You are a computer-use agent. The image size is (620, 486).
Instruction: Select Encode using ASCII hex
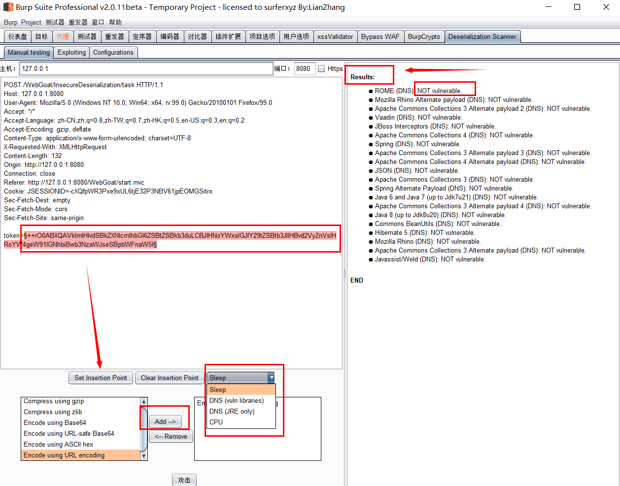pyautogui.click(x=81, y=444)
